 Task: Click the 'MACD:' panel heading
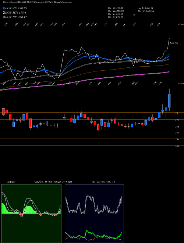pyautogui.click(x=11, y=182)
